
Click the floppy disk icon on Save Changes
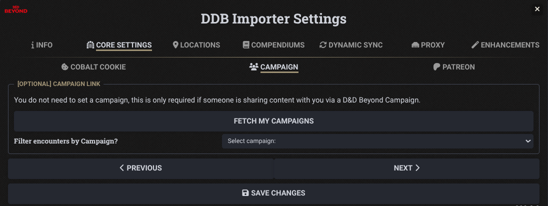pos(245,193)
